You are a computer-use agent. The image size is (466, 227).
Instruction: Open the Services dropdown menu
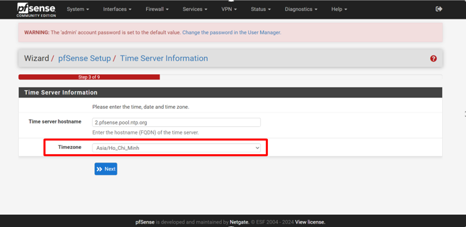tap(195, 9)
